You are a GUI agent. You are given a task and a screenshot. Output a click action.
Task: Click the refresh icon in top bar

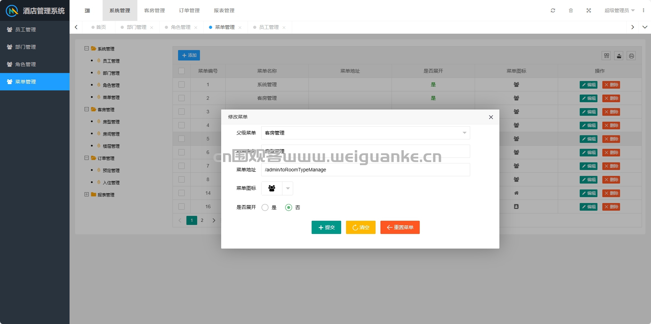553,10
